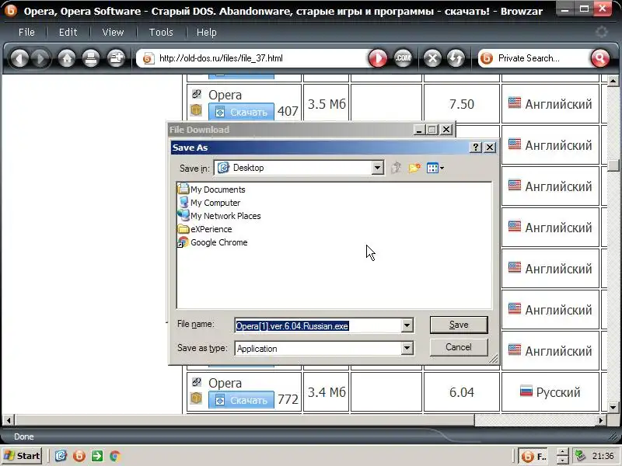Click the Save As help question mark
This screenshot has width=622, height=466.
click(x=475, y=148)
